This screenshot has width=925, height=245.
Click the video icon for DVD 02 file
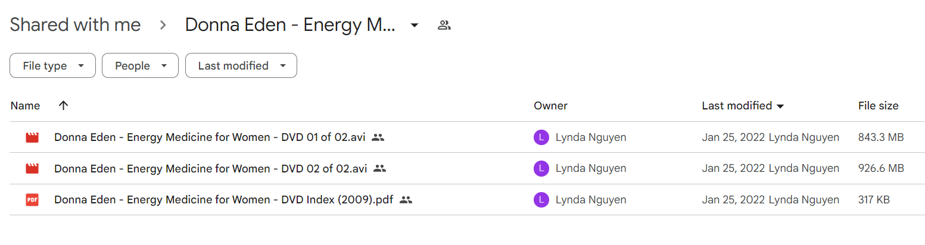[32, 168]
